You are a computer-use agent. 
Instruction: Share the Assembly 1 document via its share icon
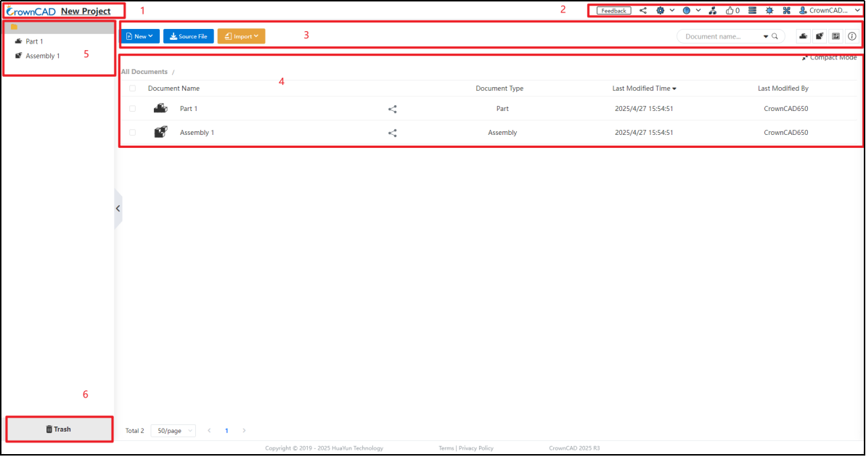[x=392, y=133]
